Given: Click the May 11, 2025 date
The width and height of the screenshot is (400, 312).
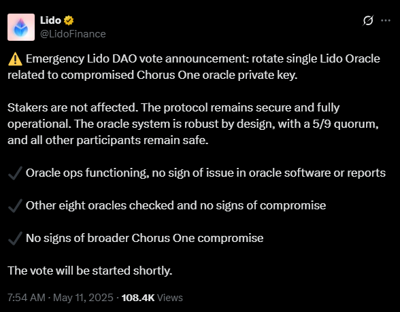Looking at the screenshot, I should click(x=83, y=298).
